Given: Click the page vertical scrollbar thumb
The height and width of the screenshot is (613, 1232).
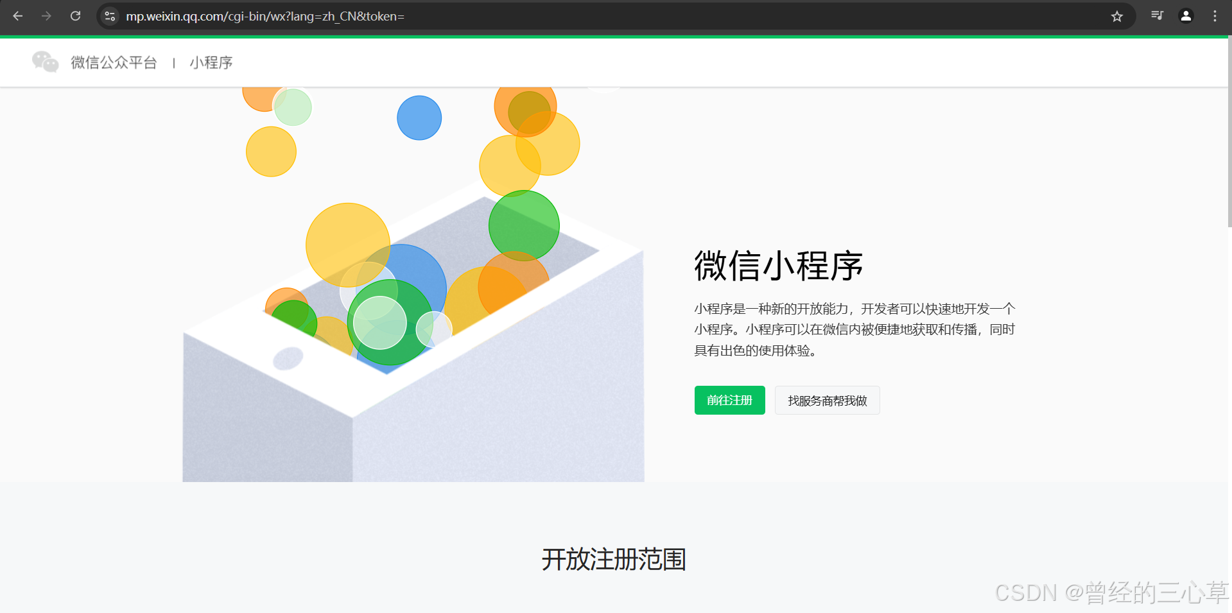Looking at the screenshot, I should (x=1229, y=132).
